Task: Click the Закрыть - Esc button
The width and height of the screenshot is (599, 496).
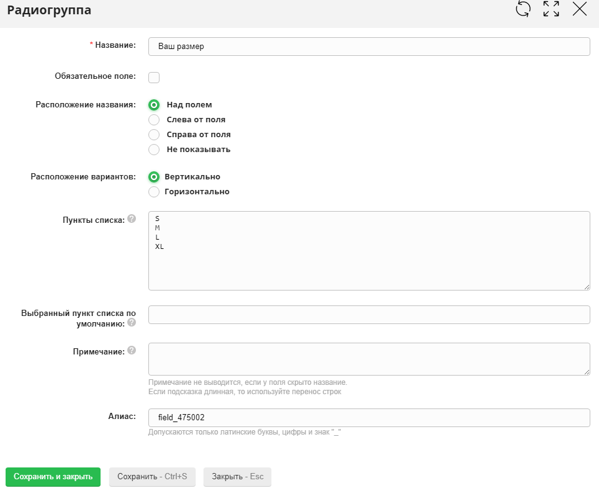Action: 237,477
